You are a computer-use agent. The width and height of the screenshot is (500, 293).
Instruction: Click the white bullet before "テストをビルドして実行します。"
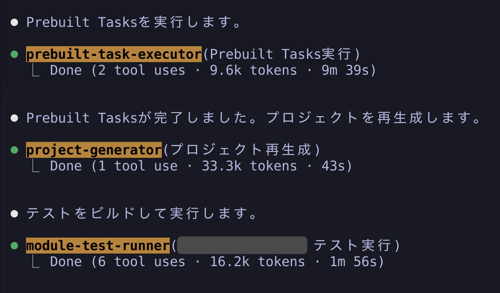click(15, 214)
